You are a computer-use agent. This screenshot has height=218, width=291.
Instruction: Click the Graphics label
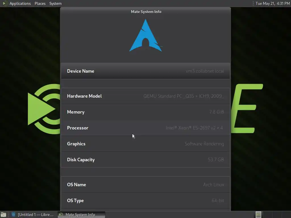[76, 144]
